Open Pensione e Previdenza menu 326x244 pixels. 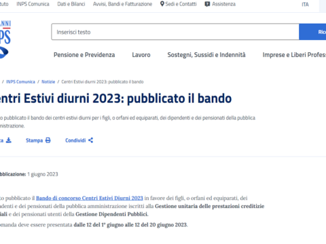click(x=84, y=55)
